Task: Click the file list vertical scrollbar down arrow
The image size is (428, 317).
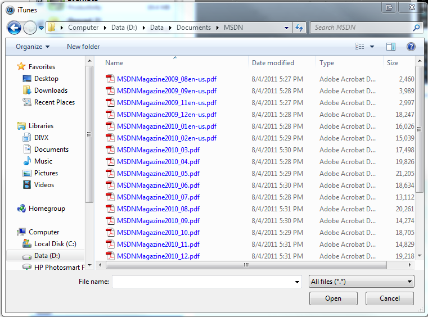Action: (420, 256)
